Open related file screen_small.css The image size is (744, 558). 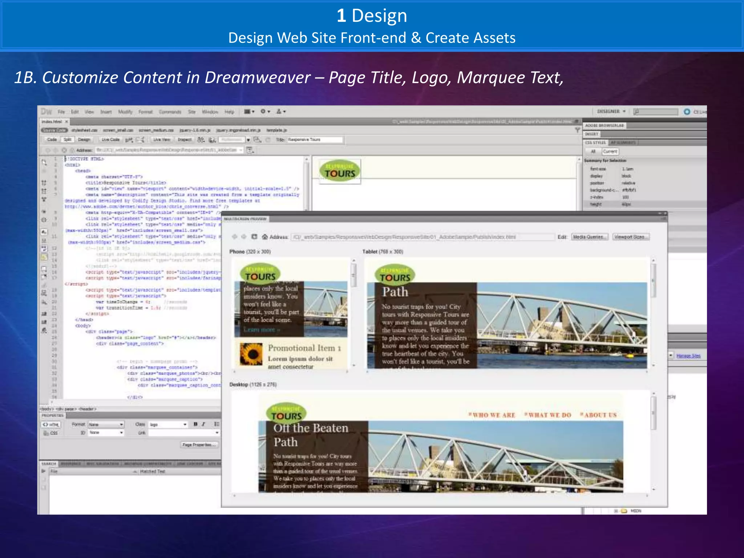pyautogui.click(x=118, y=130)
